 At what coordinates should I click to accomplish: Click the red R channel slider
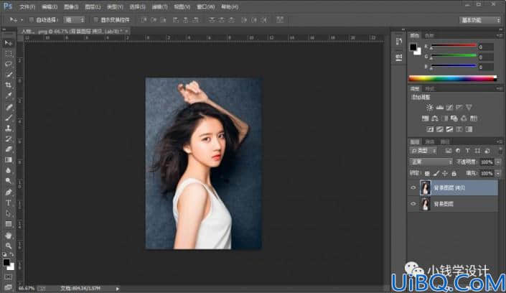click(x=454, y=45)
